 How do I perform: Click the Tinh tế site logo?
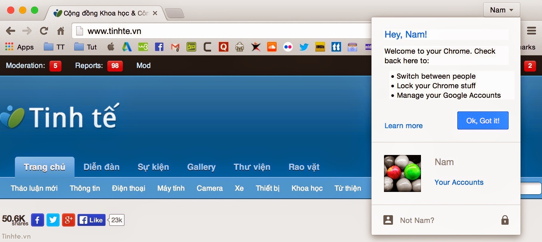[x=60, y=116]
